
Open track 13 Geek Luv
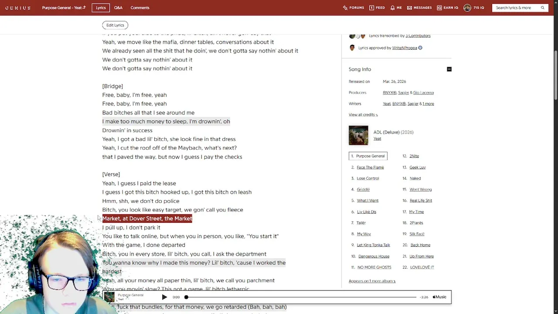click(418, 167)
